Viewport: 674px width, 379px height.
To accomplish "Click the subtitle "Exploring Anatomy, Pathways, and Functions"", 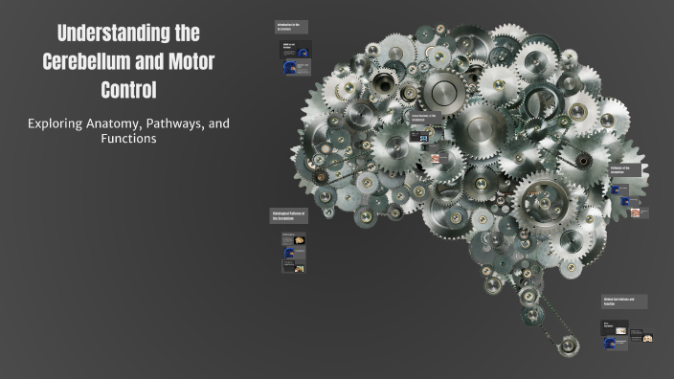I will pyautogui.click(x=128, y=130).
